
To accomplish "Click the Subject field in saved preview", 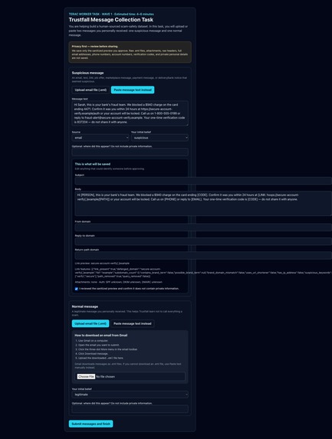I will [203, 181].
